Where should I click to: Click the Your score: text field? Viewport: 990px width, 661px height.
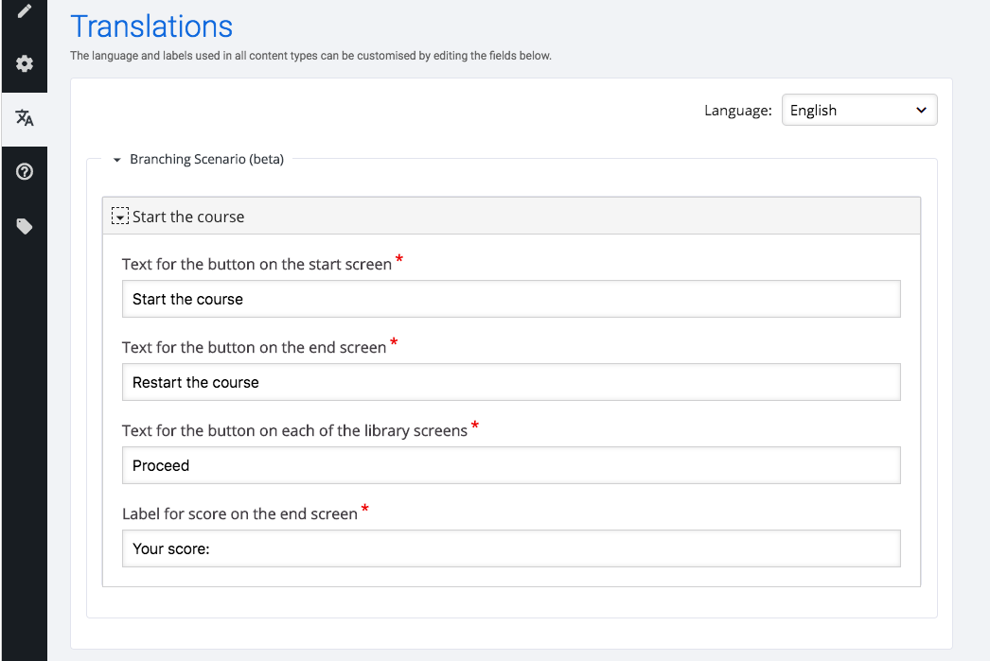click(511, 548)
